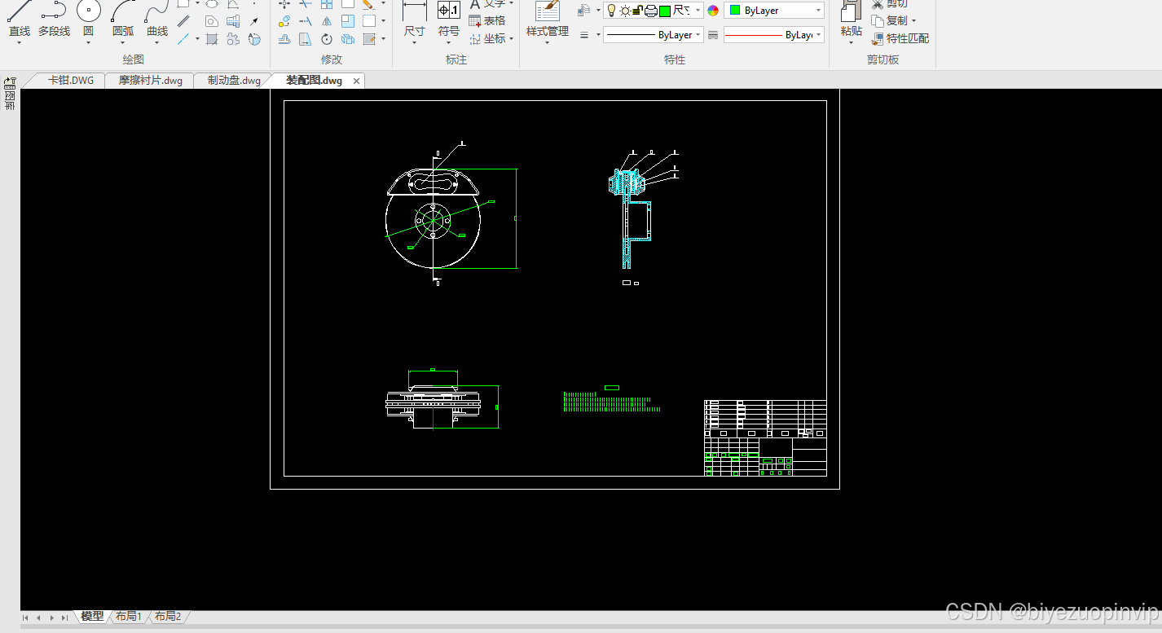Click the lineweight lines icon in the 特性 panel
The image size is (1162, 633).
click(x=584, y=35)
